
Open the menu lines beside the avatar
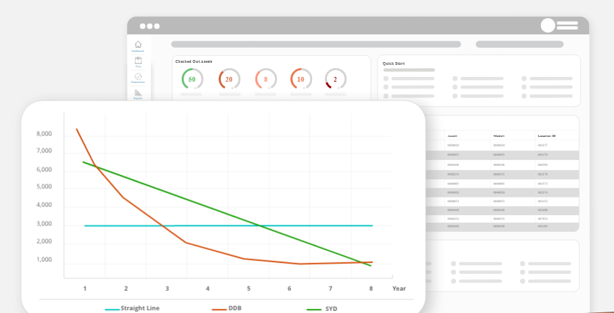(x=567, y=26)
